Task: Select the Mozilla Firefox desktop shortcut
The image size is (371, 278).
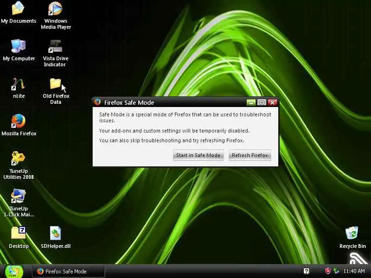Action: point(19,125)
